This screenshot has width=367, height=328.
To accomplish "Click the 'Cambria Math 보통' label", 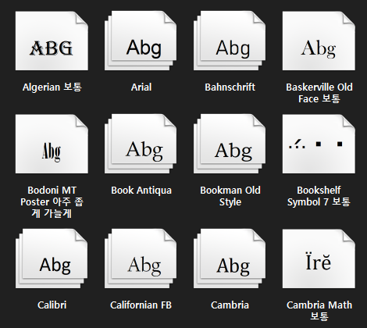I will (319, 311).
